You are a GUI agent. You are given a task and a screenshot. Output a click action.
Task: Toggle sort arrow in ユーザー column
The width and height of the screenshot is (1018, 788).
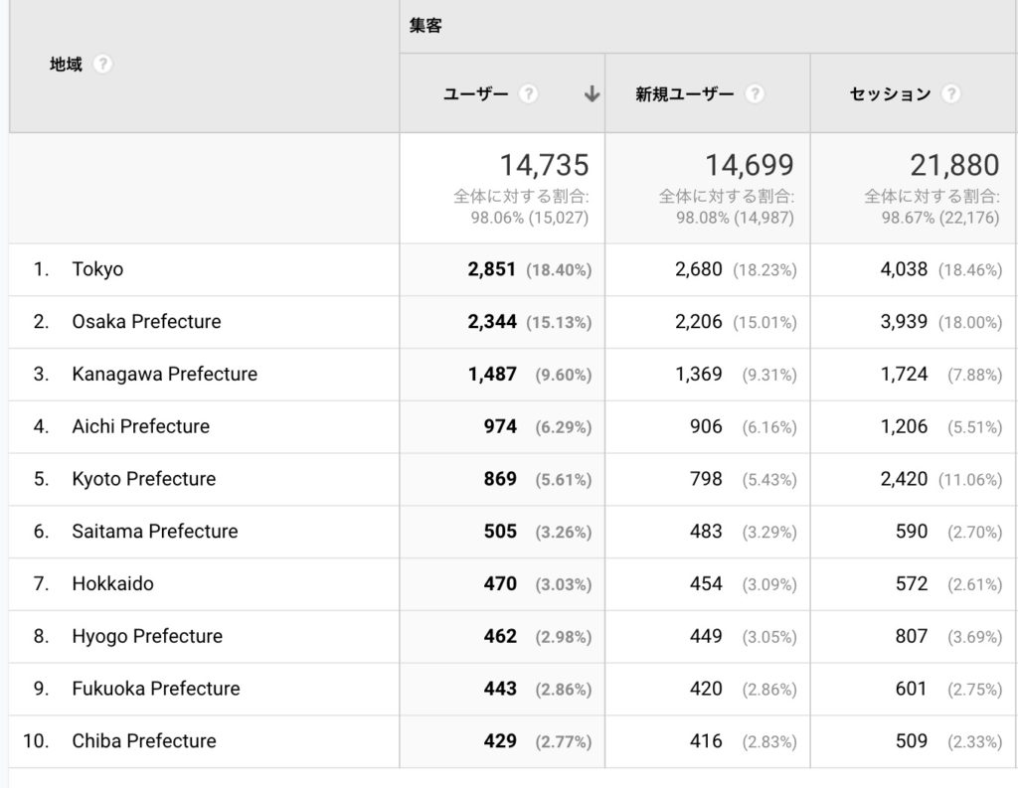pyautogui.click(x=592, y=94)
